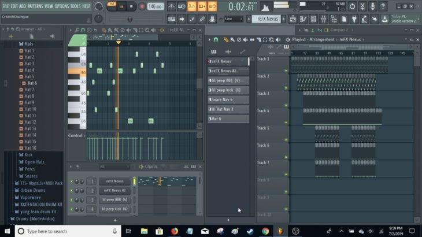This screenshot has width=422, height=237.
Task: Select playlist draw pencil tool
Action: pyautogui.click(x=226, y=39)
